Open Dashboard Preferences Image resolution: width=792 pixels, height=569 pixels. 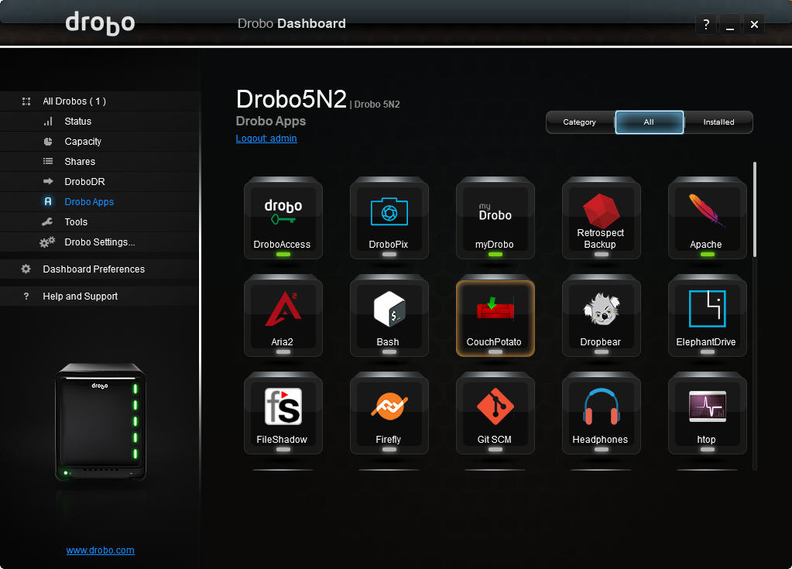coord(100,269)
